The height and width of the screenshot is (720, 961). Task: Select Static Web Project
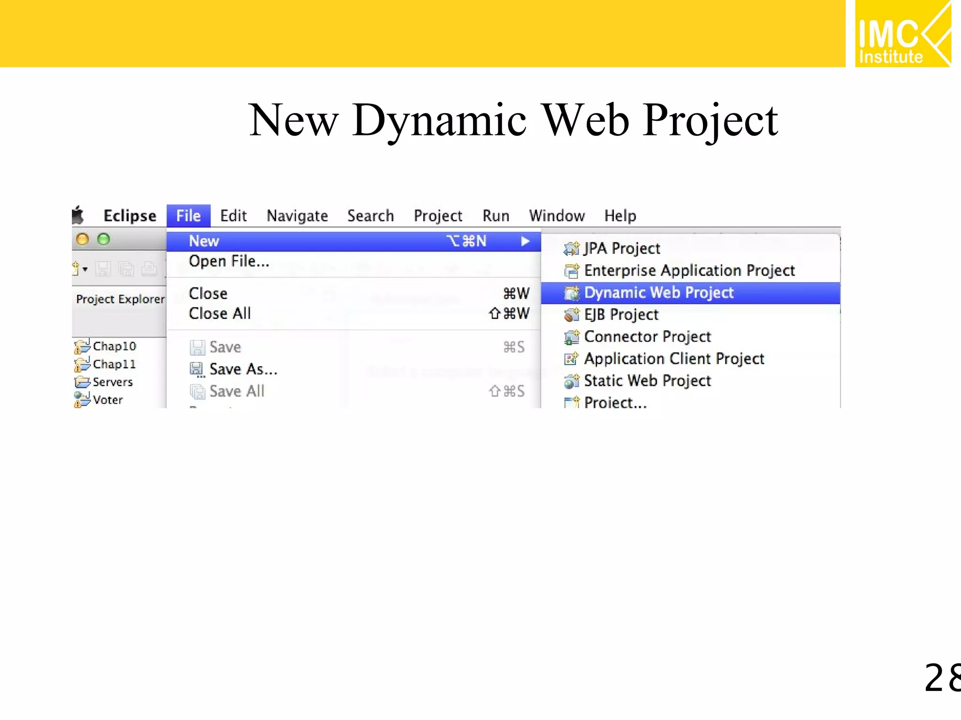coord(691,381)
